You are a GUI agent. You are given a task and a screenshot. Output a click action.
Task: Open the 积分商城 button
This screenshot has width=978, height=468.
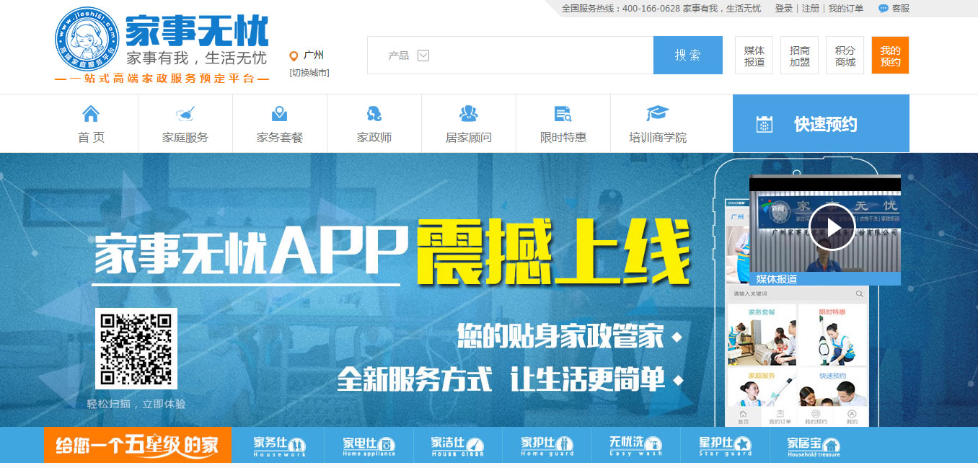(x=845, y=56)
